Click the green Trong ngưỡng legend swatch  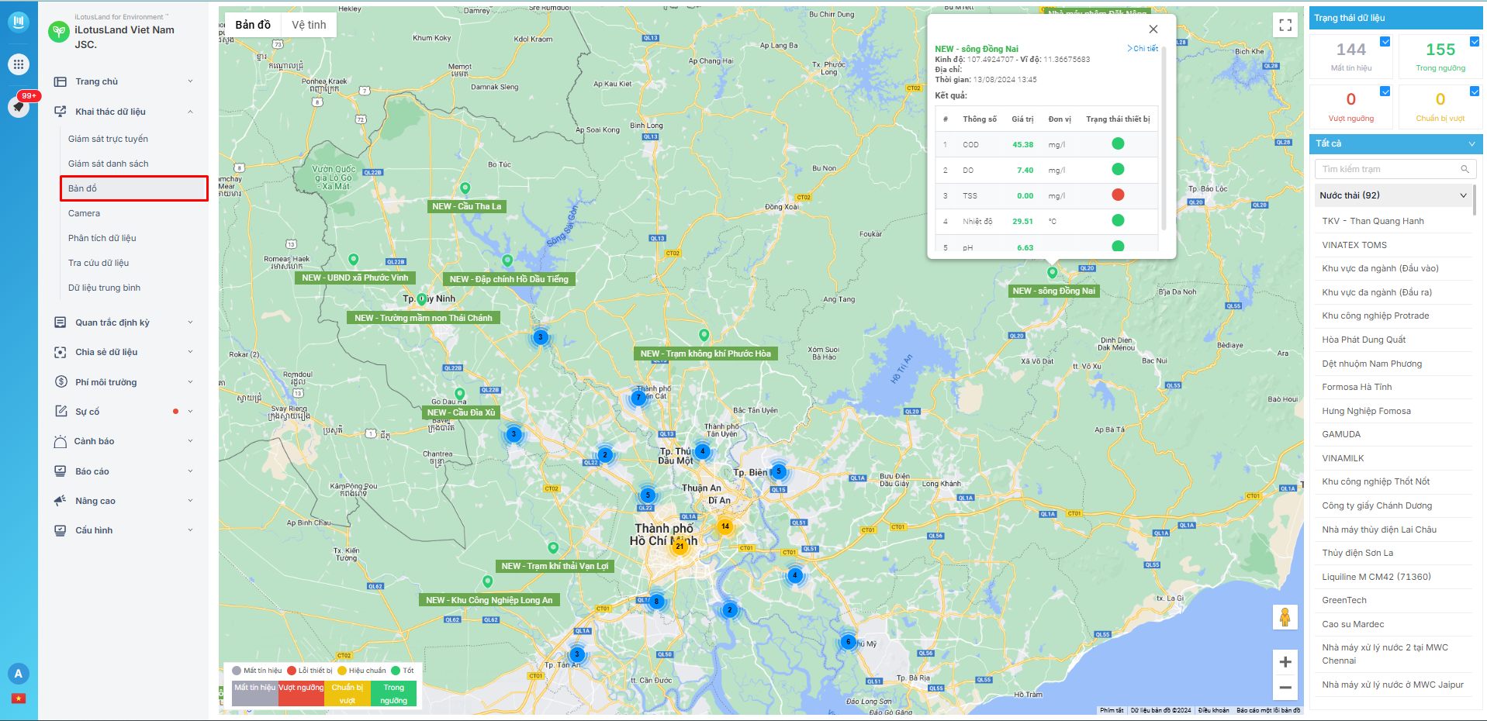pyautogui.click(x=393, y=694)
